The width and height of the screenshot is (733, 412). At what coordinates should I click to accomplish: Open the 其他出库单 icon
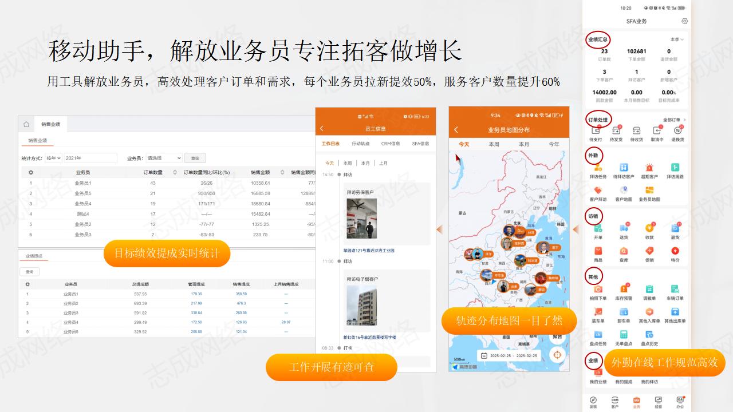coord(675,312)
